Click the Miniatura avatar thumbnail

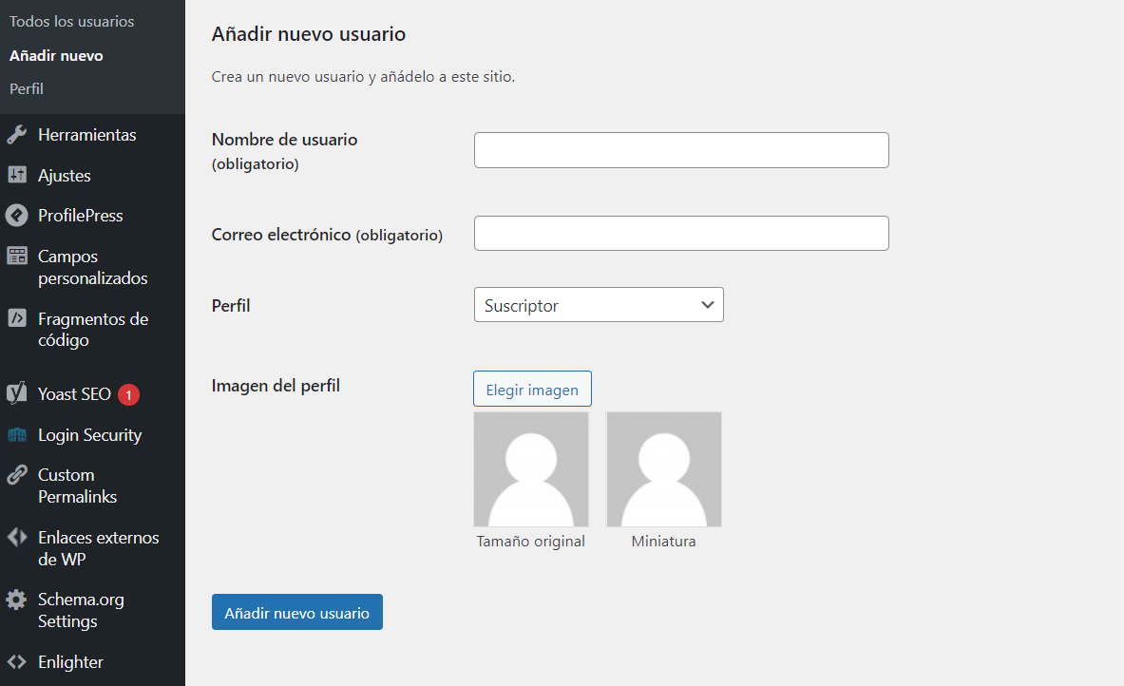tap(663, 468)
